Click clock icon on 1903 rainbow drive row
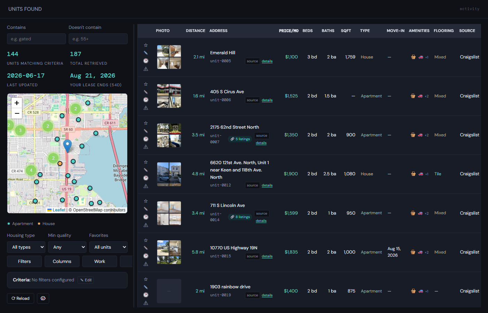The height and width of the screenshot is (313, 488). coord(146,295)
